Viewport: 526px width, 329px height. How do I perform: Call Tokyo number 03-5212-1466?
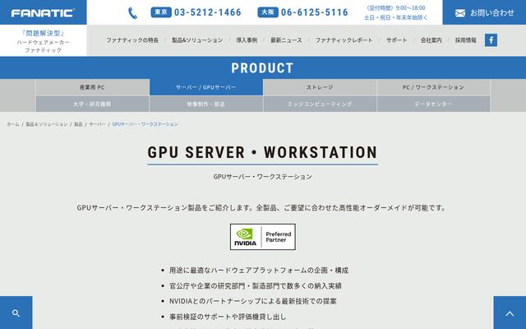click(207, 12)
